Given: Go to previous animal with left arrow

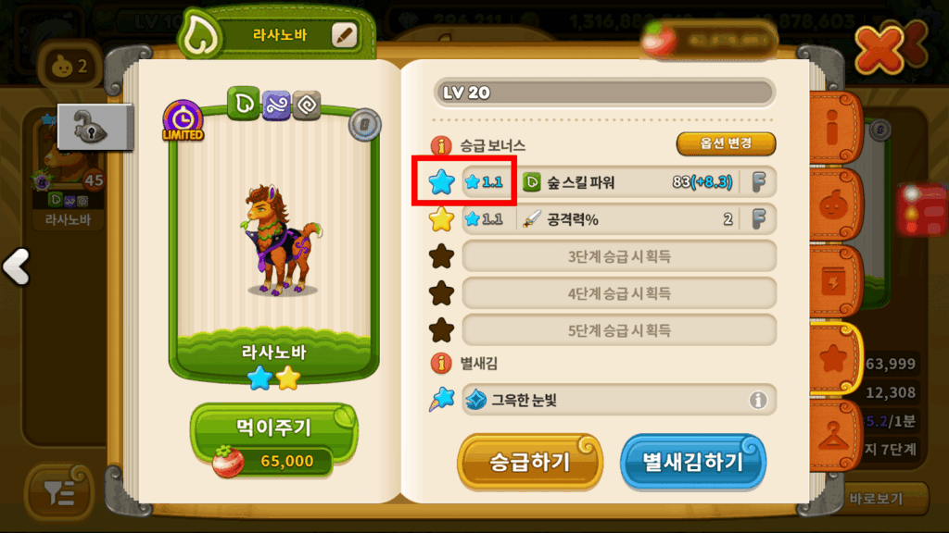Looking at the screenshot, I should (x=17, y=266).
